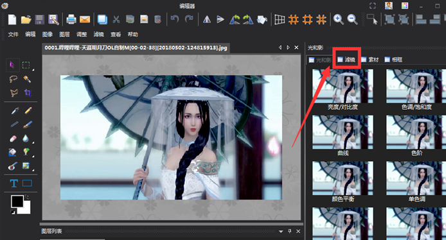Switch to the 素材 tab
Viewport: 446px width, 240px height.
point(370,60)
